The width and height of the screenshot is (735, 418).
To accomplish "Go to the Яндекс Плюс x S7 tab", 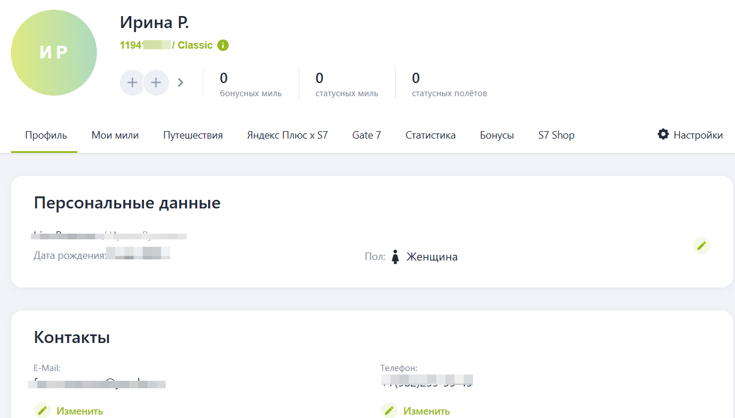I will (x=287, y=135).
